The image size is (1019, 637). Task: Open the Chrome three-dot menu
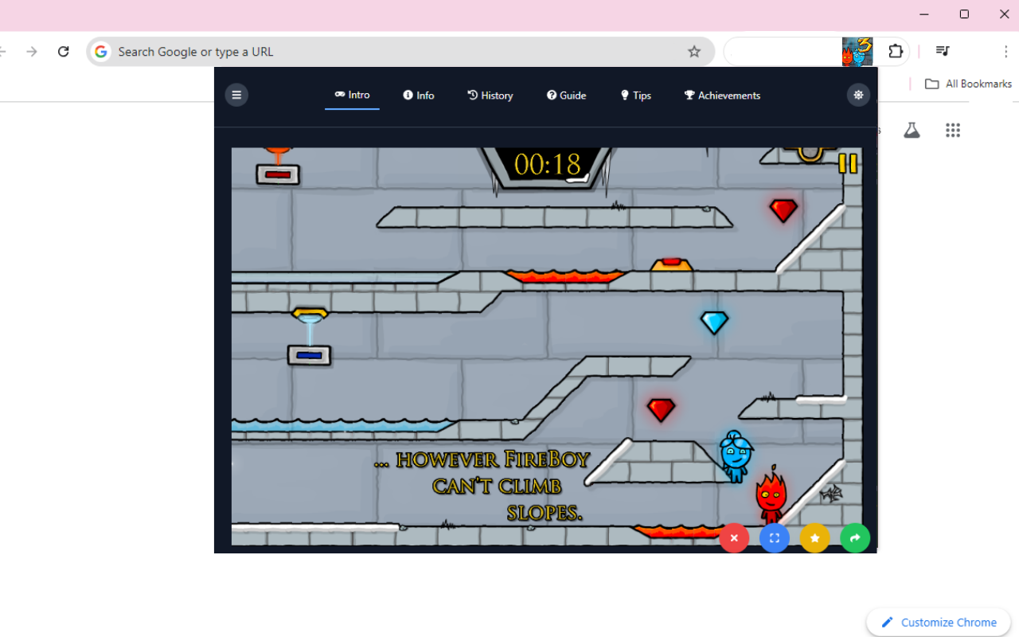(1006, 52)
